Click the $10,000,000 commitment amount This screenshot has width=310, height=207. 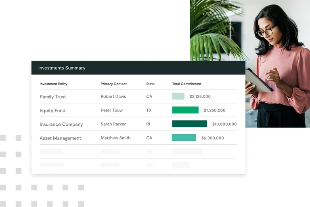coord(224,124)
